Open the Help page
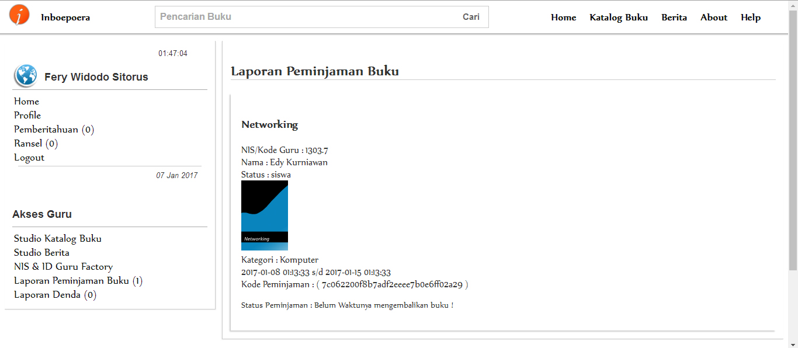798x348 pixels. point(750,17)
